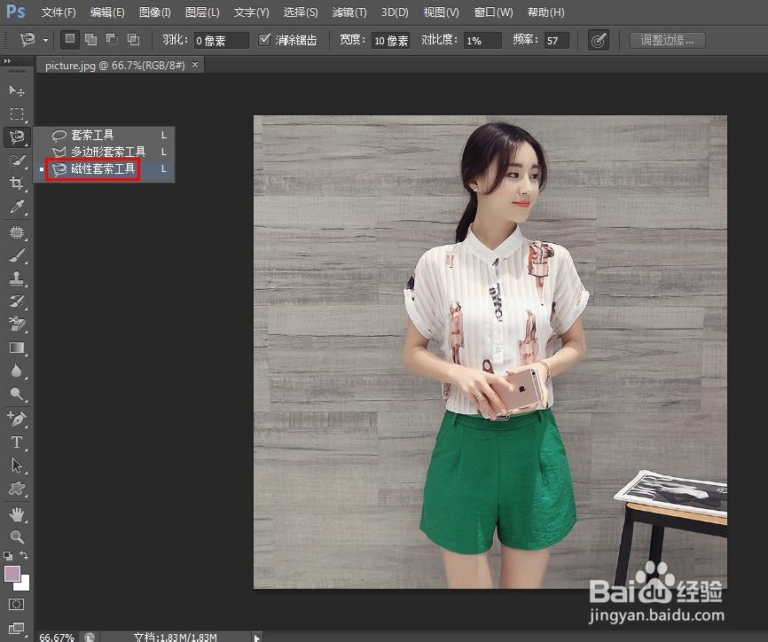Edit the 宽度 width value field

(391, 41)
